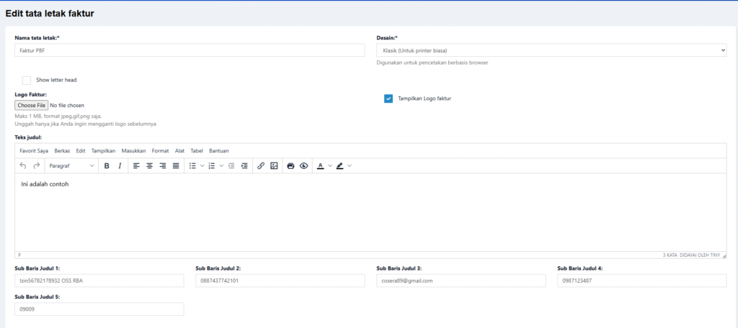Open the text color picker arrow
The image size is (738, 328).
(330, 166)
